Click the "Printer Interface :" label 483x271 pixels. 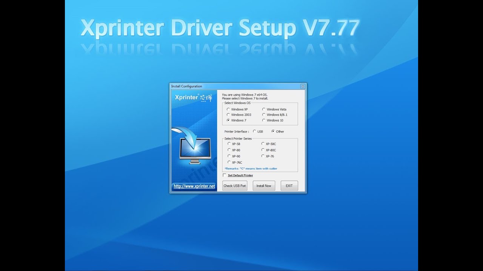point(237,131)
